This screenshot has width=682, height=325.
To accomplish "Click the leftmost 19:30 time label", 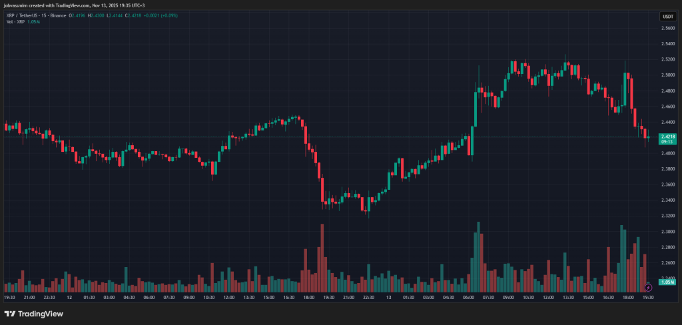I will pyautogui.click(x=10, y=298).
